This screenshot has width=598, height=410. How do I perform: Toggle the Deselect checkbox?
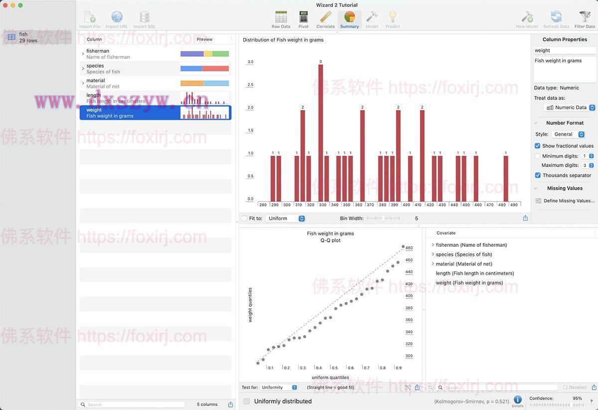coord(565,388)
